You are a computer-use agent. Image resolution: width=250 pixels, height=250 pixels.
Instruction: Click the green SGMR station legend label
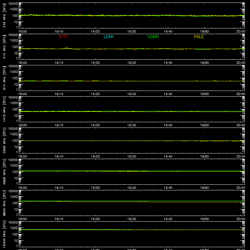click(x=153, y=37)
